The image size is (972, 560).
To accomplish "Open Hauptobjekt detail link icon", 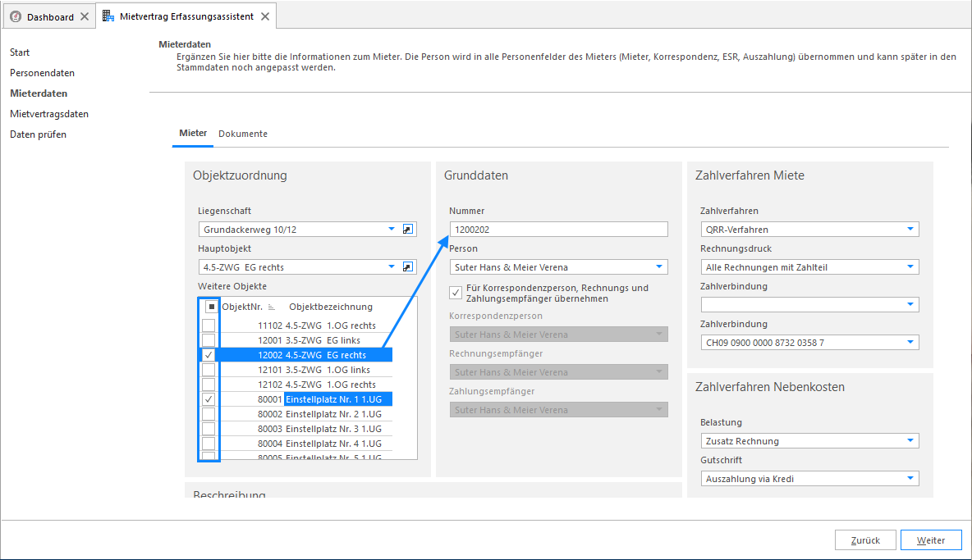I will pyautogui.click(x=407, y=267).
